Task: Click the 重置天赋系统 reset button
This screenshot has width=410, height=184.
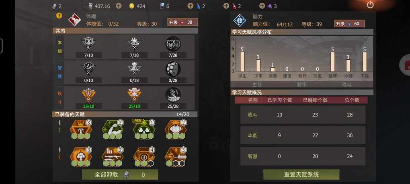Action: [301, 175]
